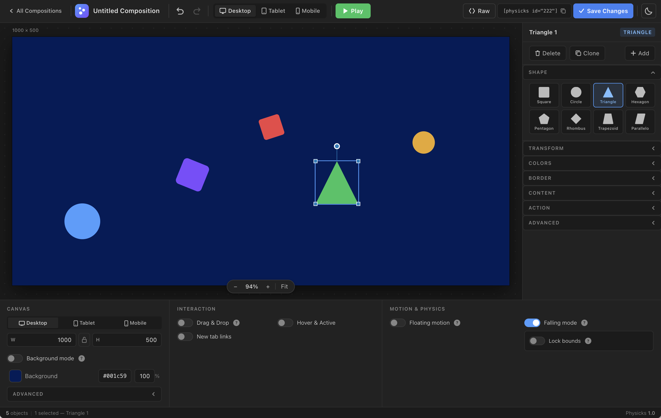
Task: Expand the canvas ADVANCED section
Action: coord(84,394)
